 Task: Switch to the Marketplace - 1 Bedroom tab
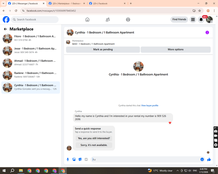pos(66,3)
